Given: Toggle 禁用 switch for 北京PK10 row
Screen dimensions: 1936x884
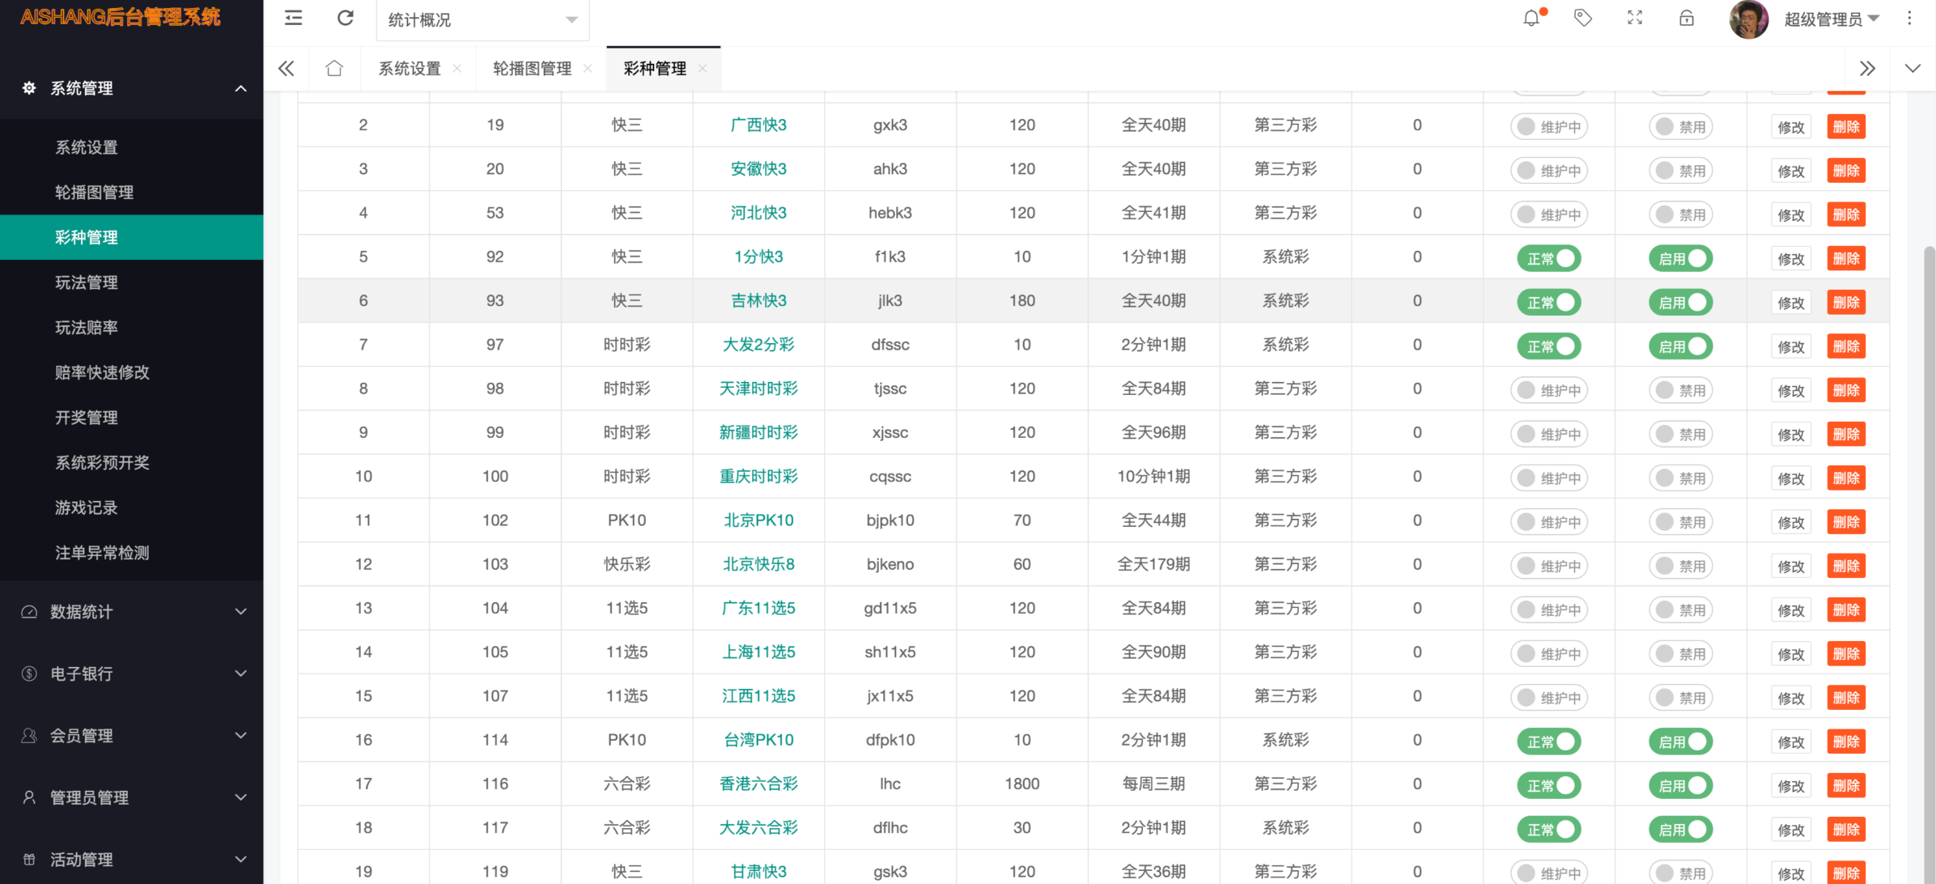Looking at the screenshot, I should point(1680,521).
